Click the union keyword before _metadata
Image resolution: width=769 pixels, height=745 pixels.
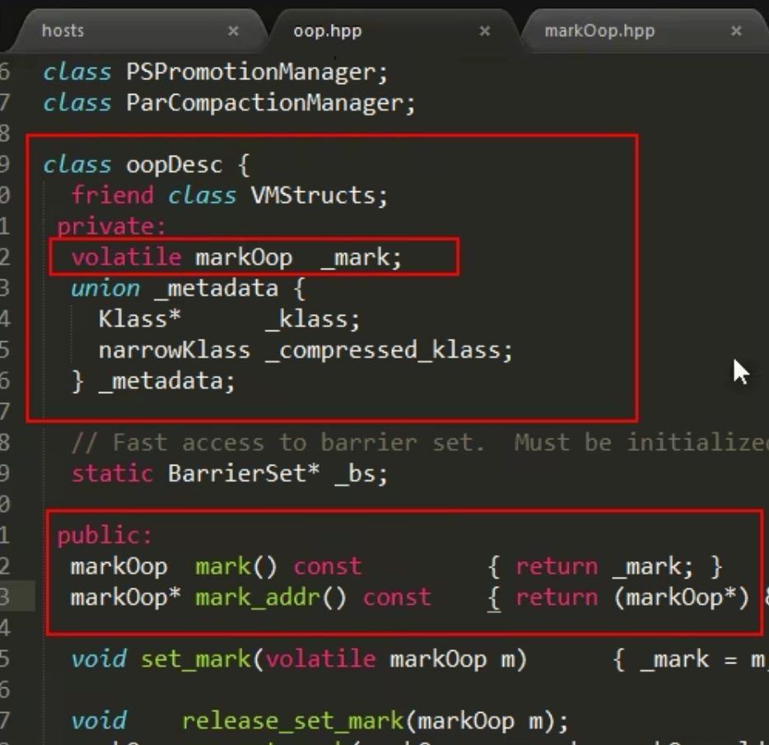point(105,288)
